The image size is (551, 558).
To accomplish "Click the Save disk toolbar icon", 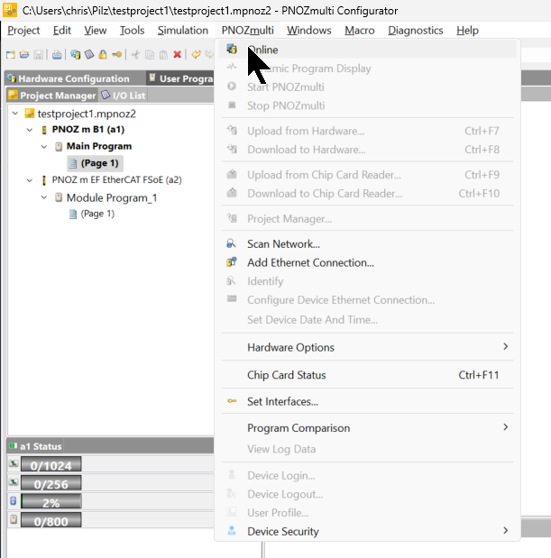I will pyautogui.click(x=38, y=54).
